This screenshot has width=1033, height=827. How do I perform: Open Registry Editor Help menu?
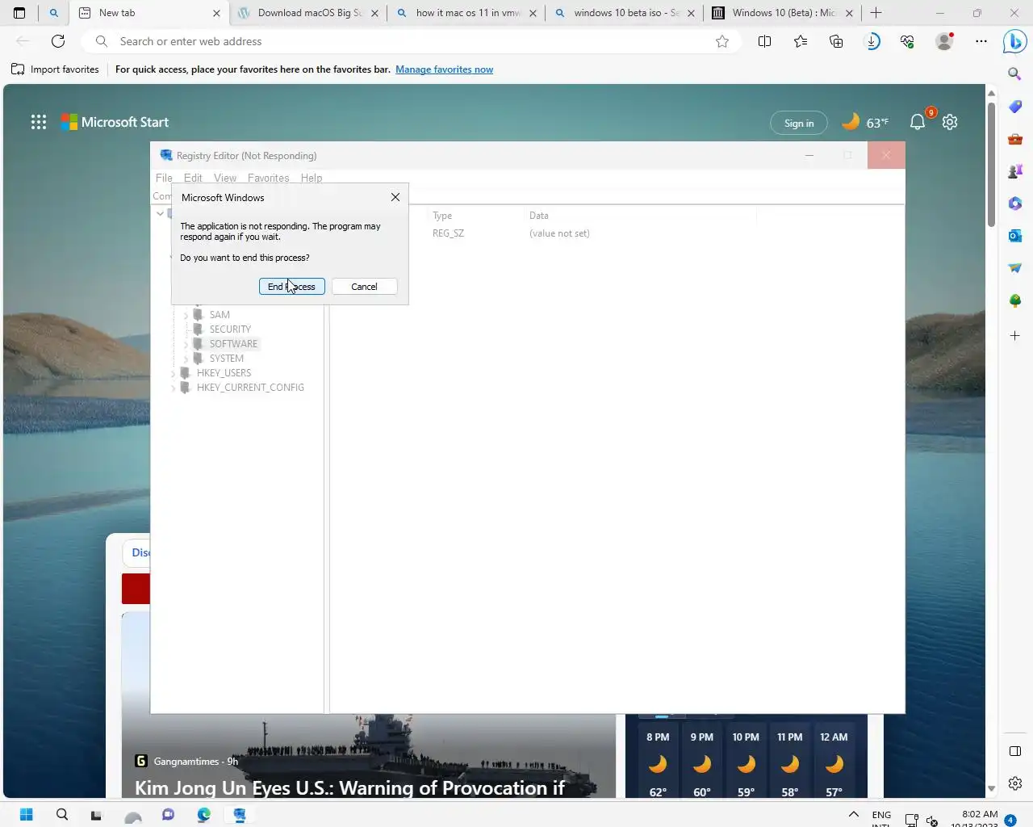(x=312, y=178)
